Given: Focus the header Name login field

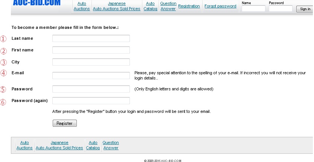Looking at the screenshot, I should coord(253,9).
